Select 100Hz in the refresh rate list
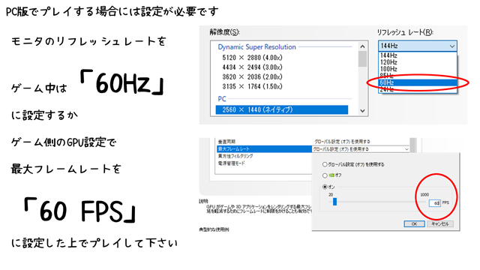The image size is (480, 270). click(418, 69)
